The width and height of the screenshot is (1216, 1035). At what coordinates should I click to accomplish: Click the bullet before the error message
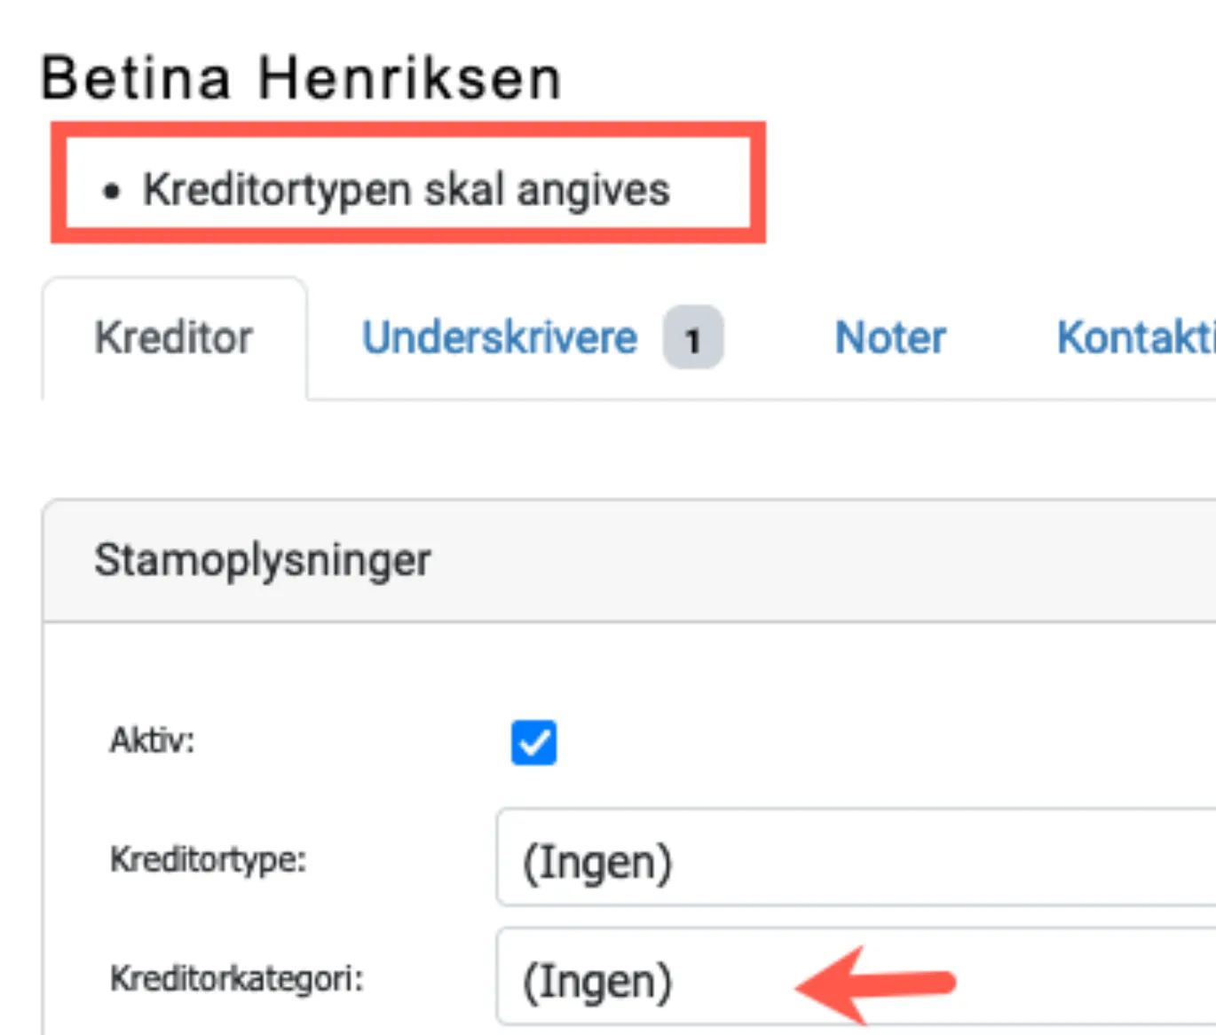(x=111, y=191)
